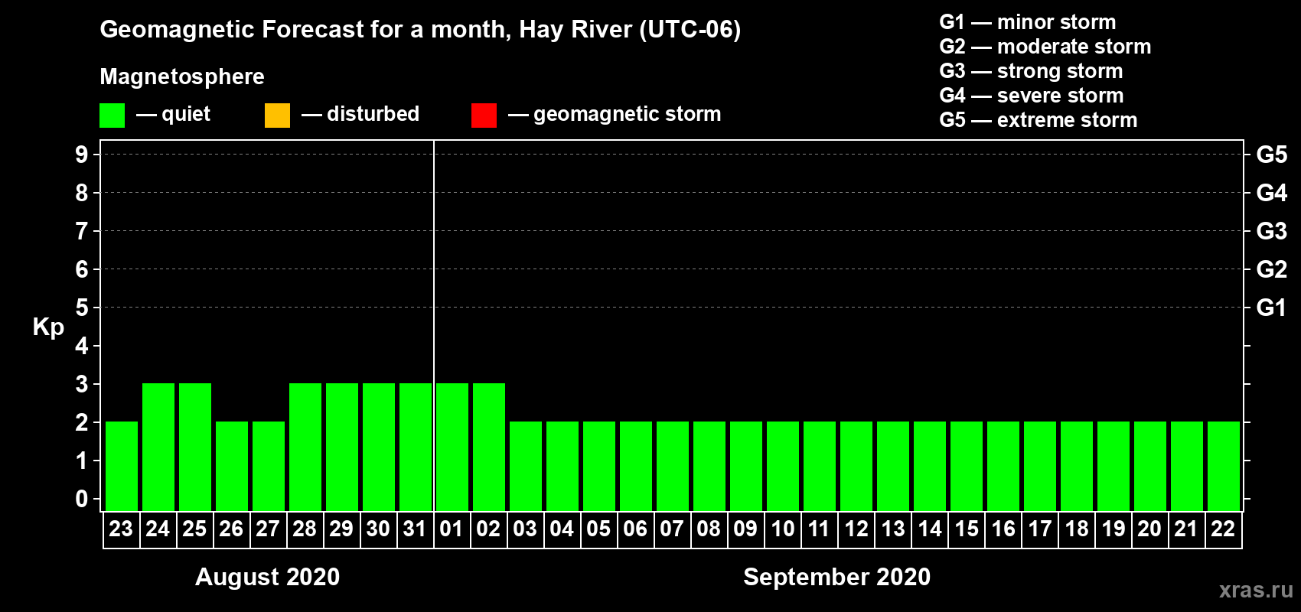Viewport: 1301px width, 612px height.
Task: Click the G1 right-axis label
Action: click(1272, 308)
